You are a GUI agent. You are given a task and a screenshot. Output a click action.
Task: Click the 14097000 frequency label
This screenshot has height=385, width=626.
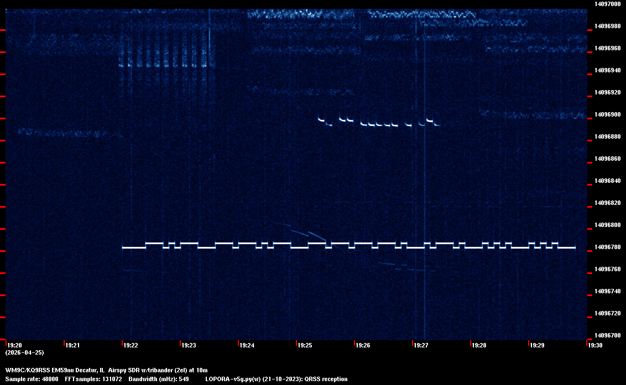coord(607,4)
